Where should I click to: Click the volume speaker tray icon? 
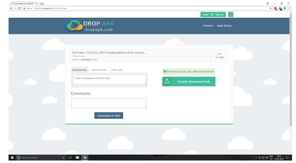[267, 158]
